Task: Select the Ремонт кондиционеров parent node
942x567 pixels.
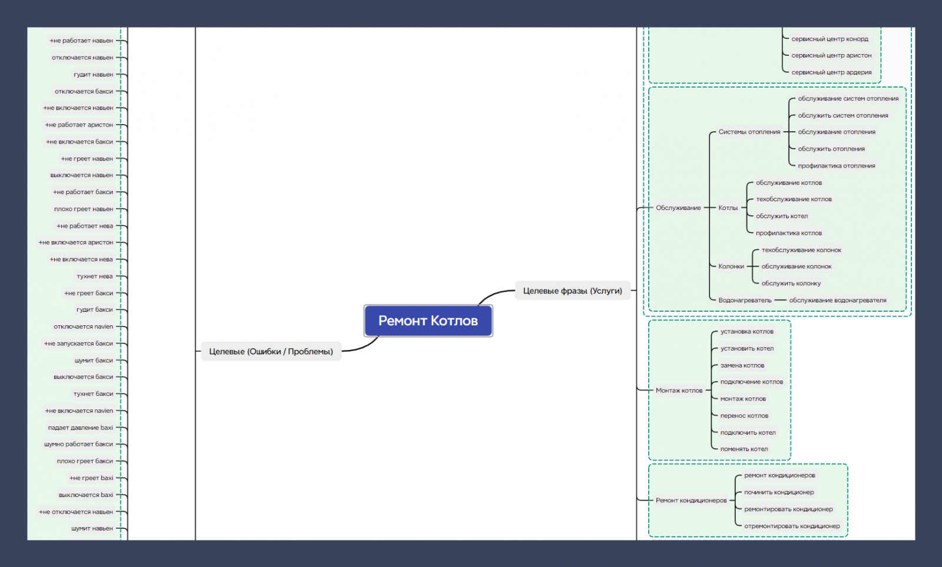Action: point(691,501)
